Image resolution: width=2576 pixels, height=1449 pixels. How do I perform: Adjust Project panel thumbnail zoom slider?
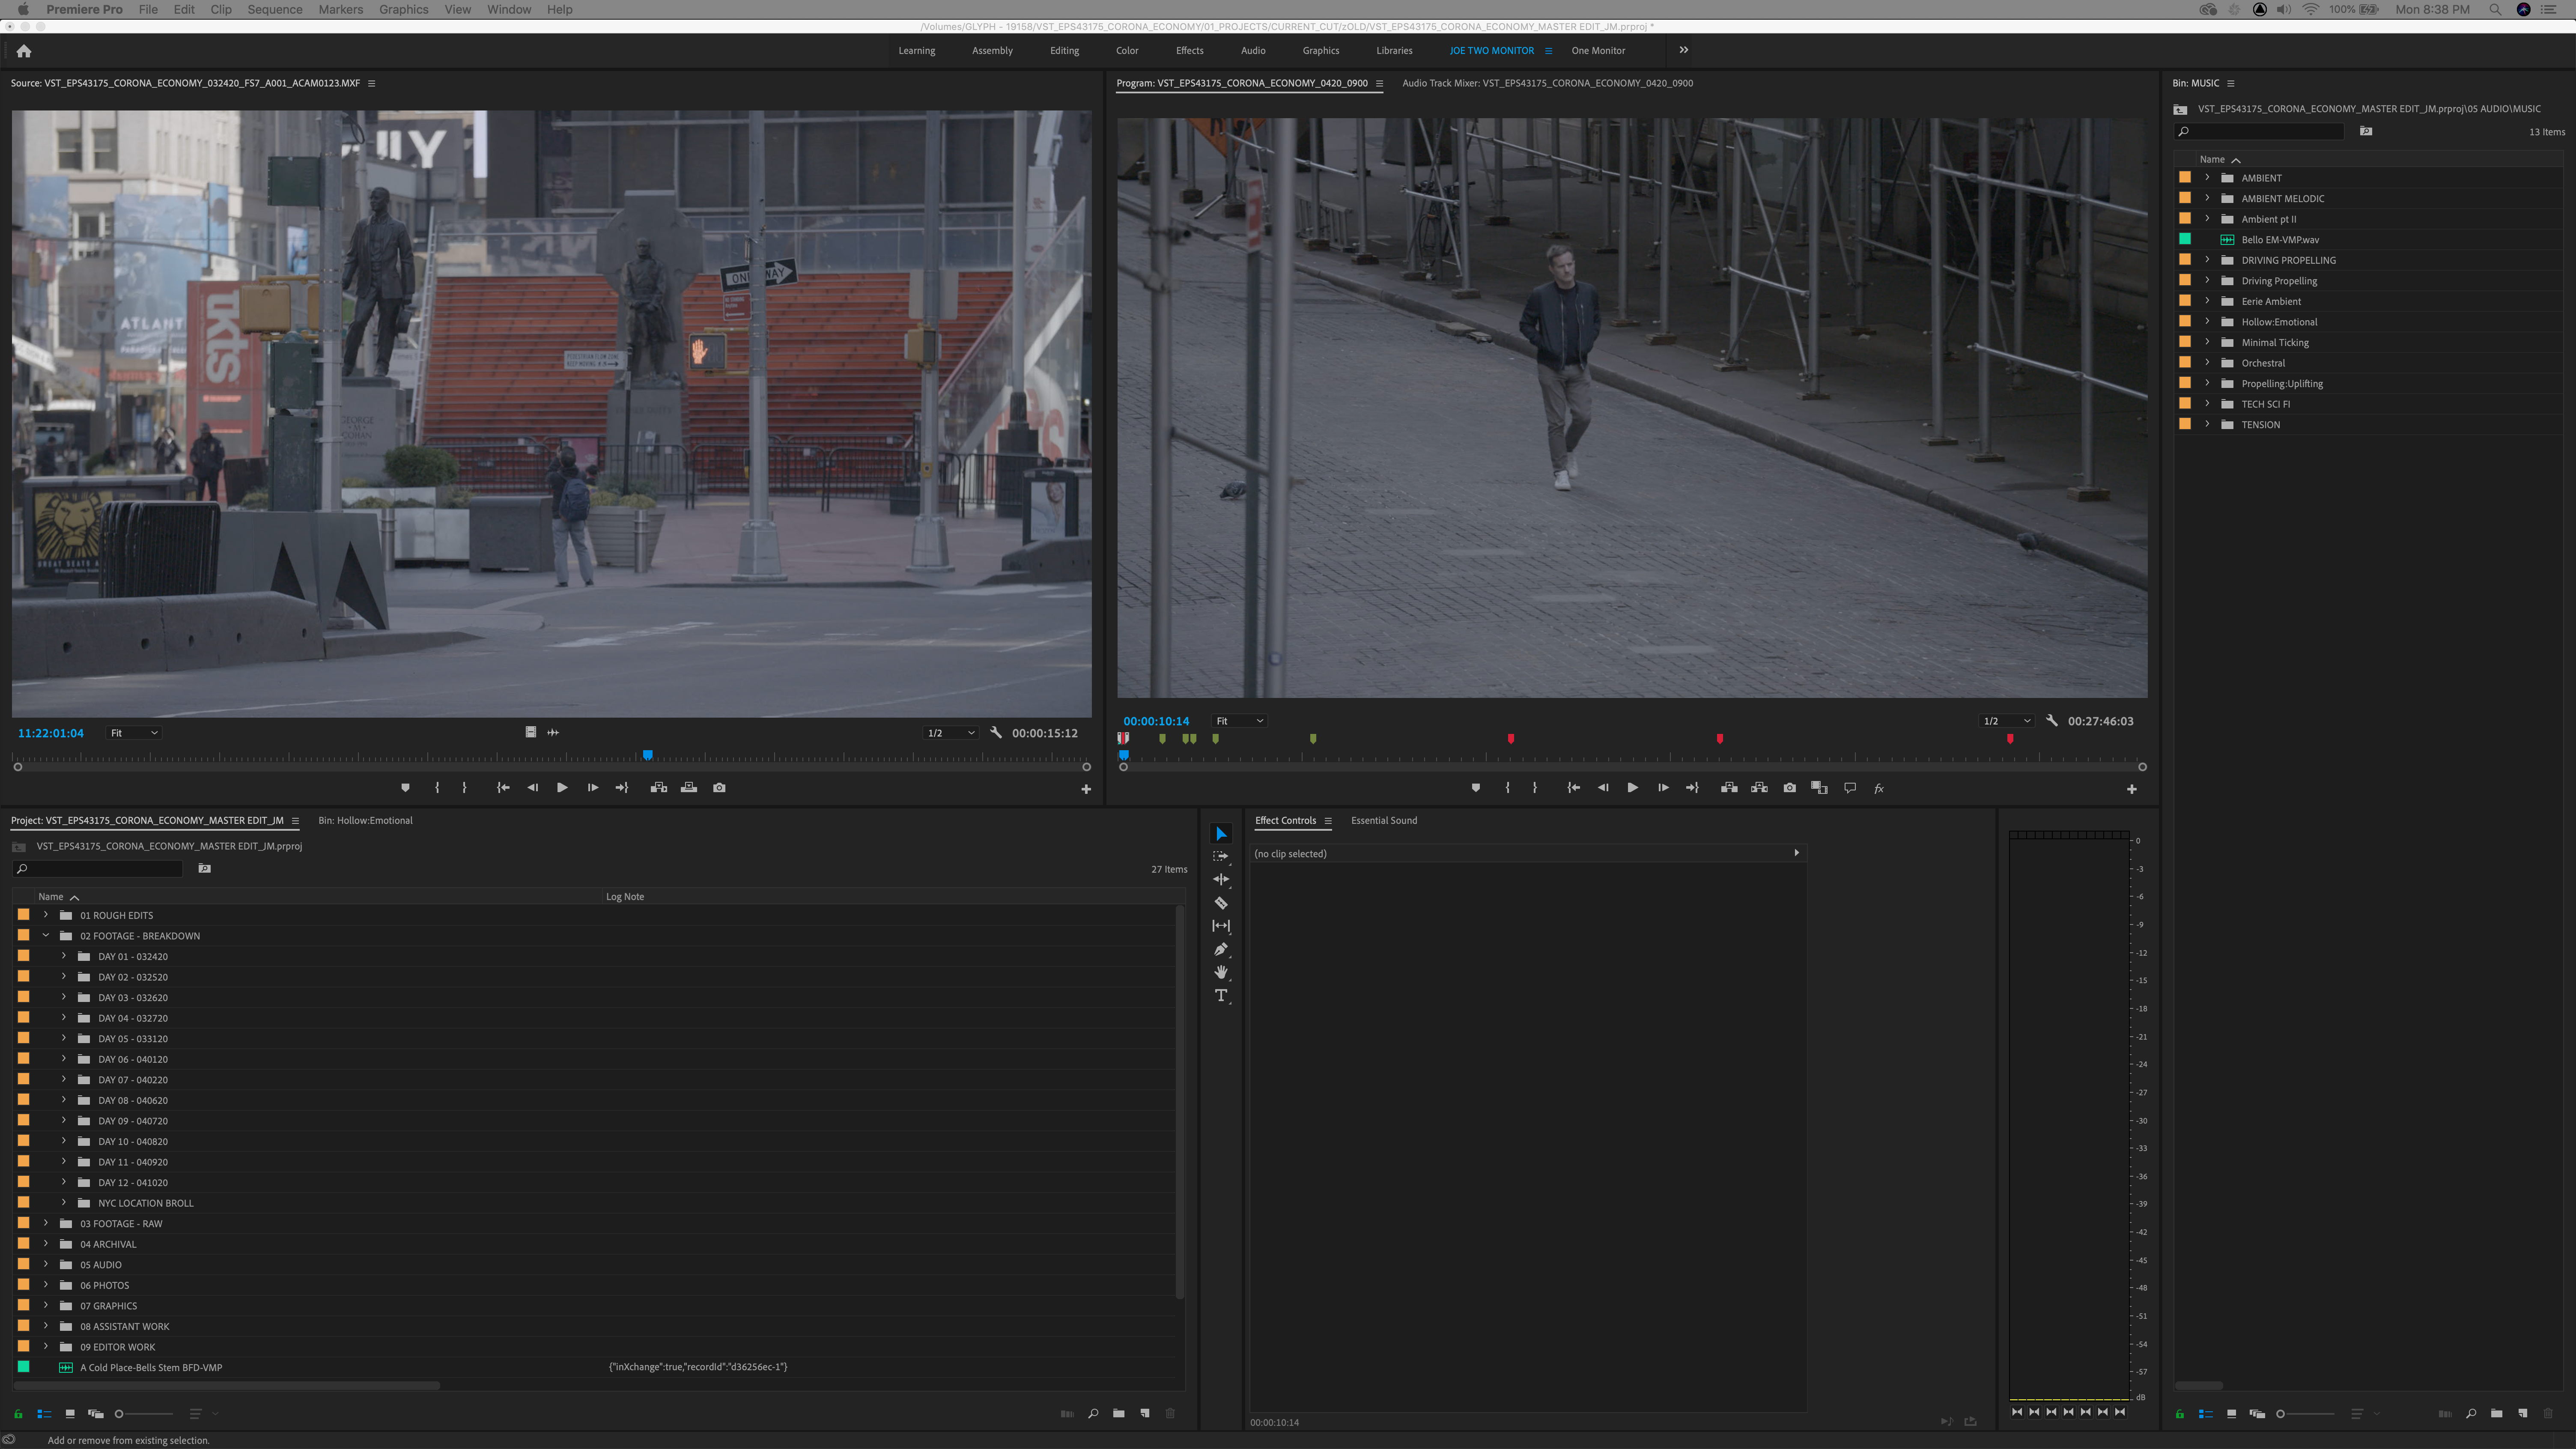pyautogui.click(x=144, y=1414)
